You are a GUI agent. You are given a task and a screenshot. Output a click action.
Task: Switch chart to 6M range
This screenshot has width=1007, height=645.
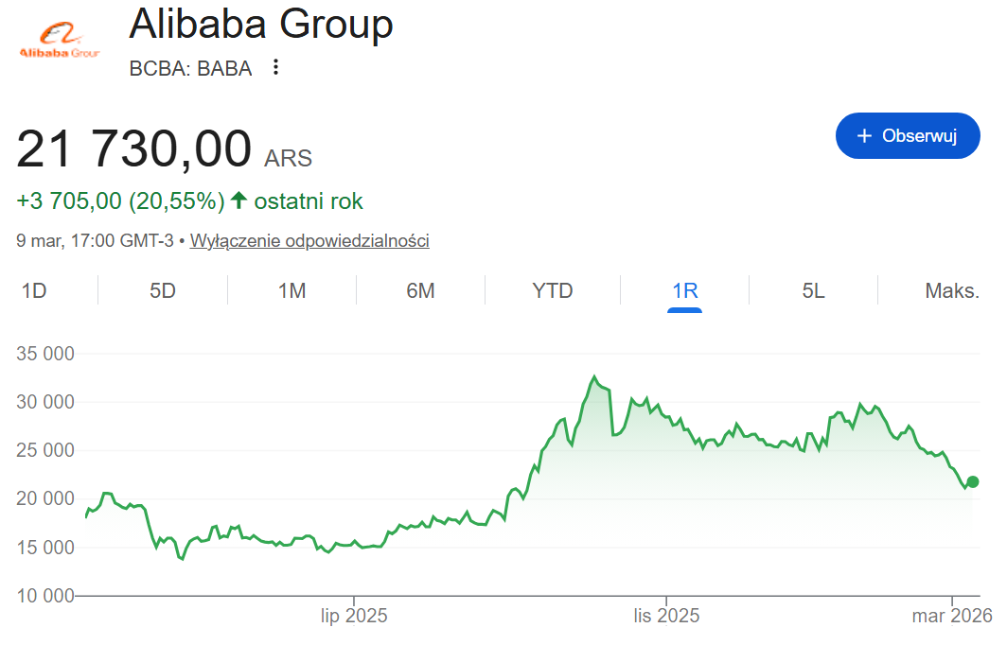click(x=420, y=290)
